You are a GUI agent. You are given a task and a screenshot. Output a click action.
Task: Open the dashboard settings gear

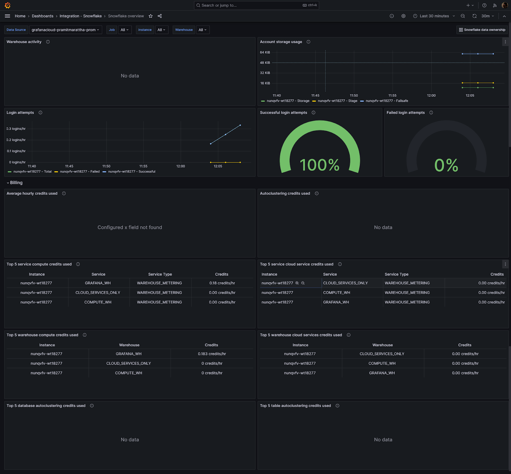click(x=403, y=16)
